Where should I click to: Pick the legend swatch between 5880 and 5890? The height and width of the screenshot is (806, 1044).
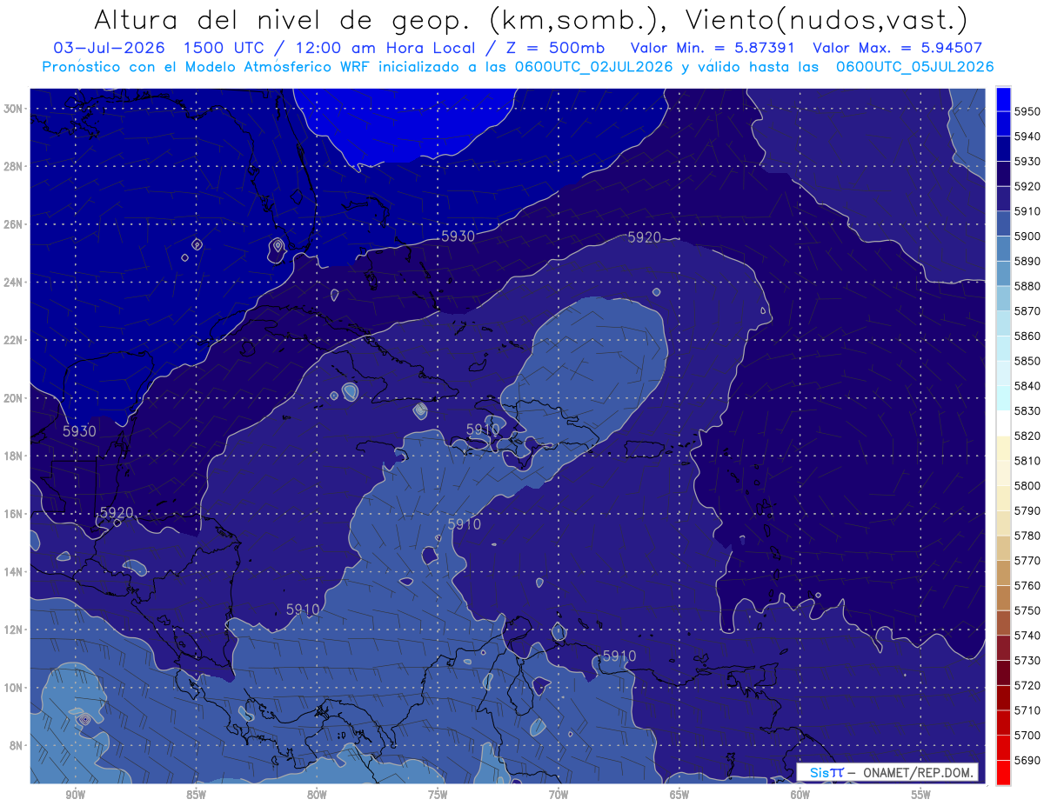1003,274
